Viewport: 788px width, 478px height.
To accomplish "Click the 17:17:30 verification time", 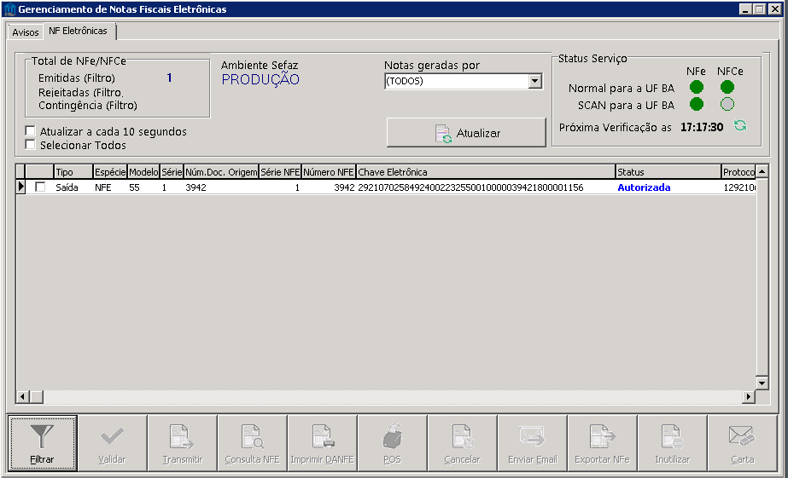I will pos(702,127).
